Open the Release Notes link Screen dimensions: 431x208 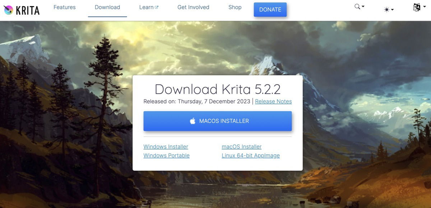tap(273, 101)
